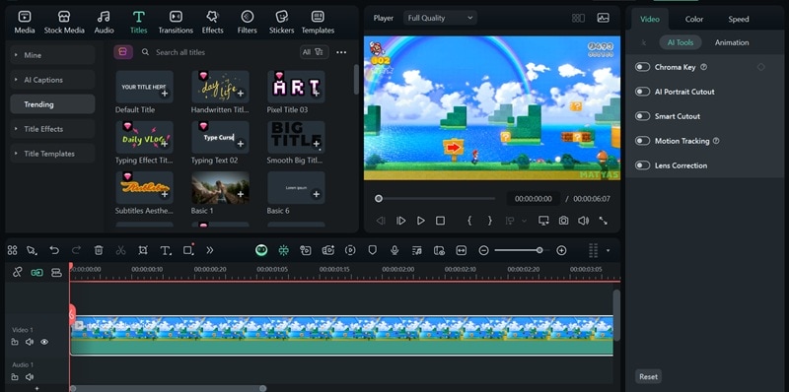The image size is (789, 392).
Task: Click the player progress slider handle
Action: (x=379, y=199)
